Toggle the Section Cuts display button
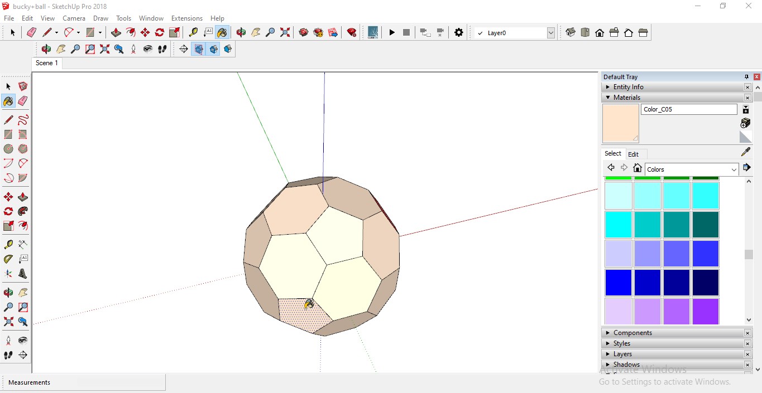This screenshot has height=393, width=762. point(213,49)
